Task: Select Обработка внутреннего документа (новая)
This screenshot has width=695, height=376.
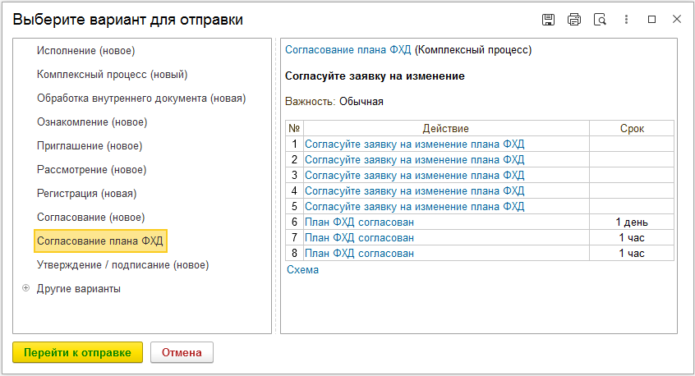Action: [141, 99]
